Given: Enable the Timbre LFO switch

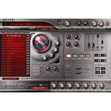Looking at the screenshot, I should pos(42,74).
